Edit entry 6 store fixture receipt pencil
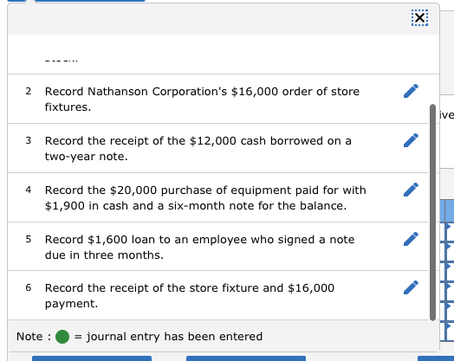Image resolution: width=454 pixels, height=361 pixels. point(412,287)
